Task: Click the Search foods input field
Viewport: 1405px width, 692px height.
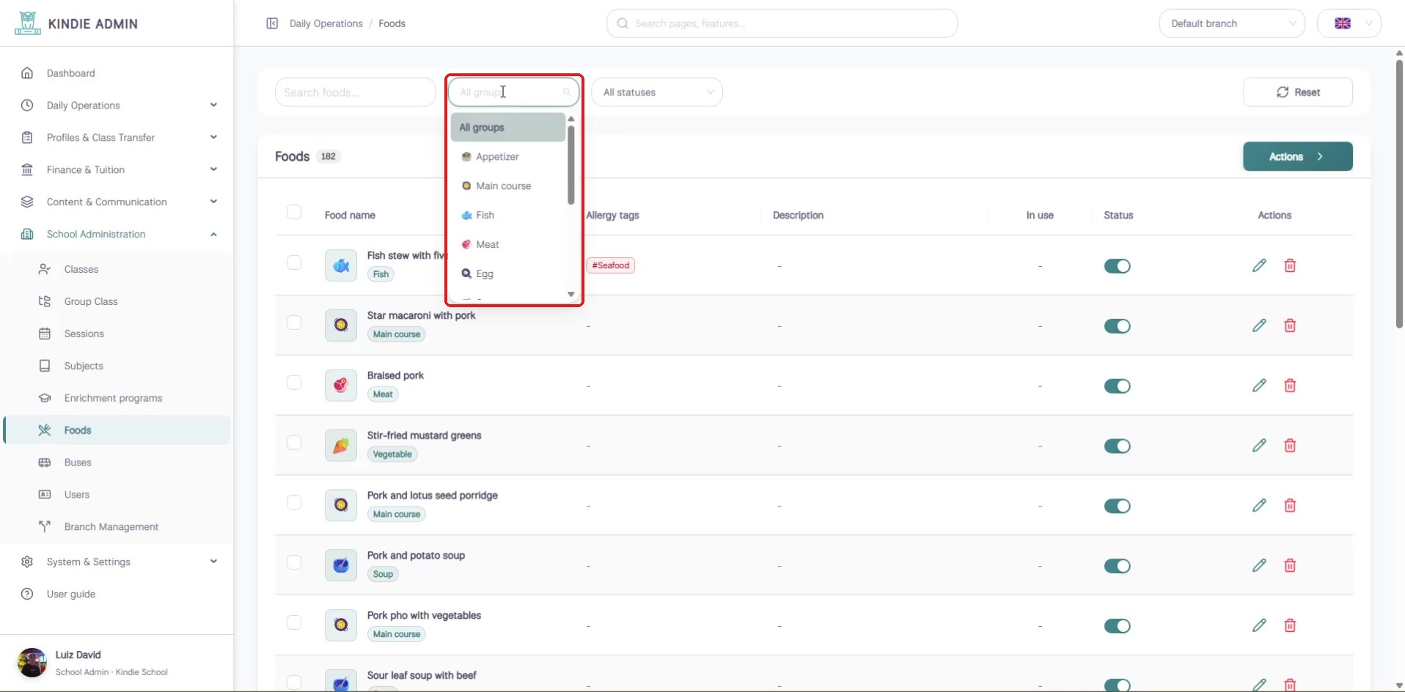Action: point(356,92)
